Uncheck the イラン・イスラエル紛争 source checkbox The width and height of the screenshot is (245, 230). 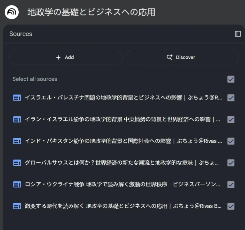231,120
